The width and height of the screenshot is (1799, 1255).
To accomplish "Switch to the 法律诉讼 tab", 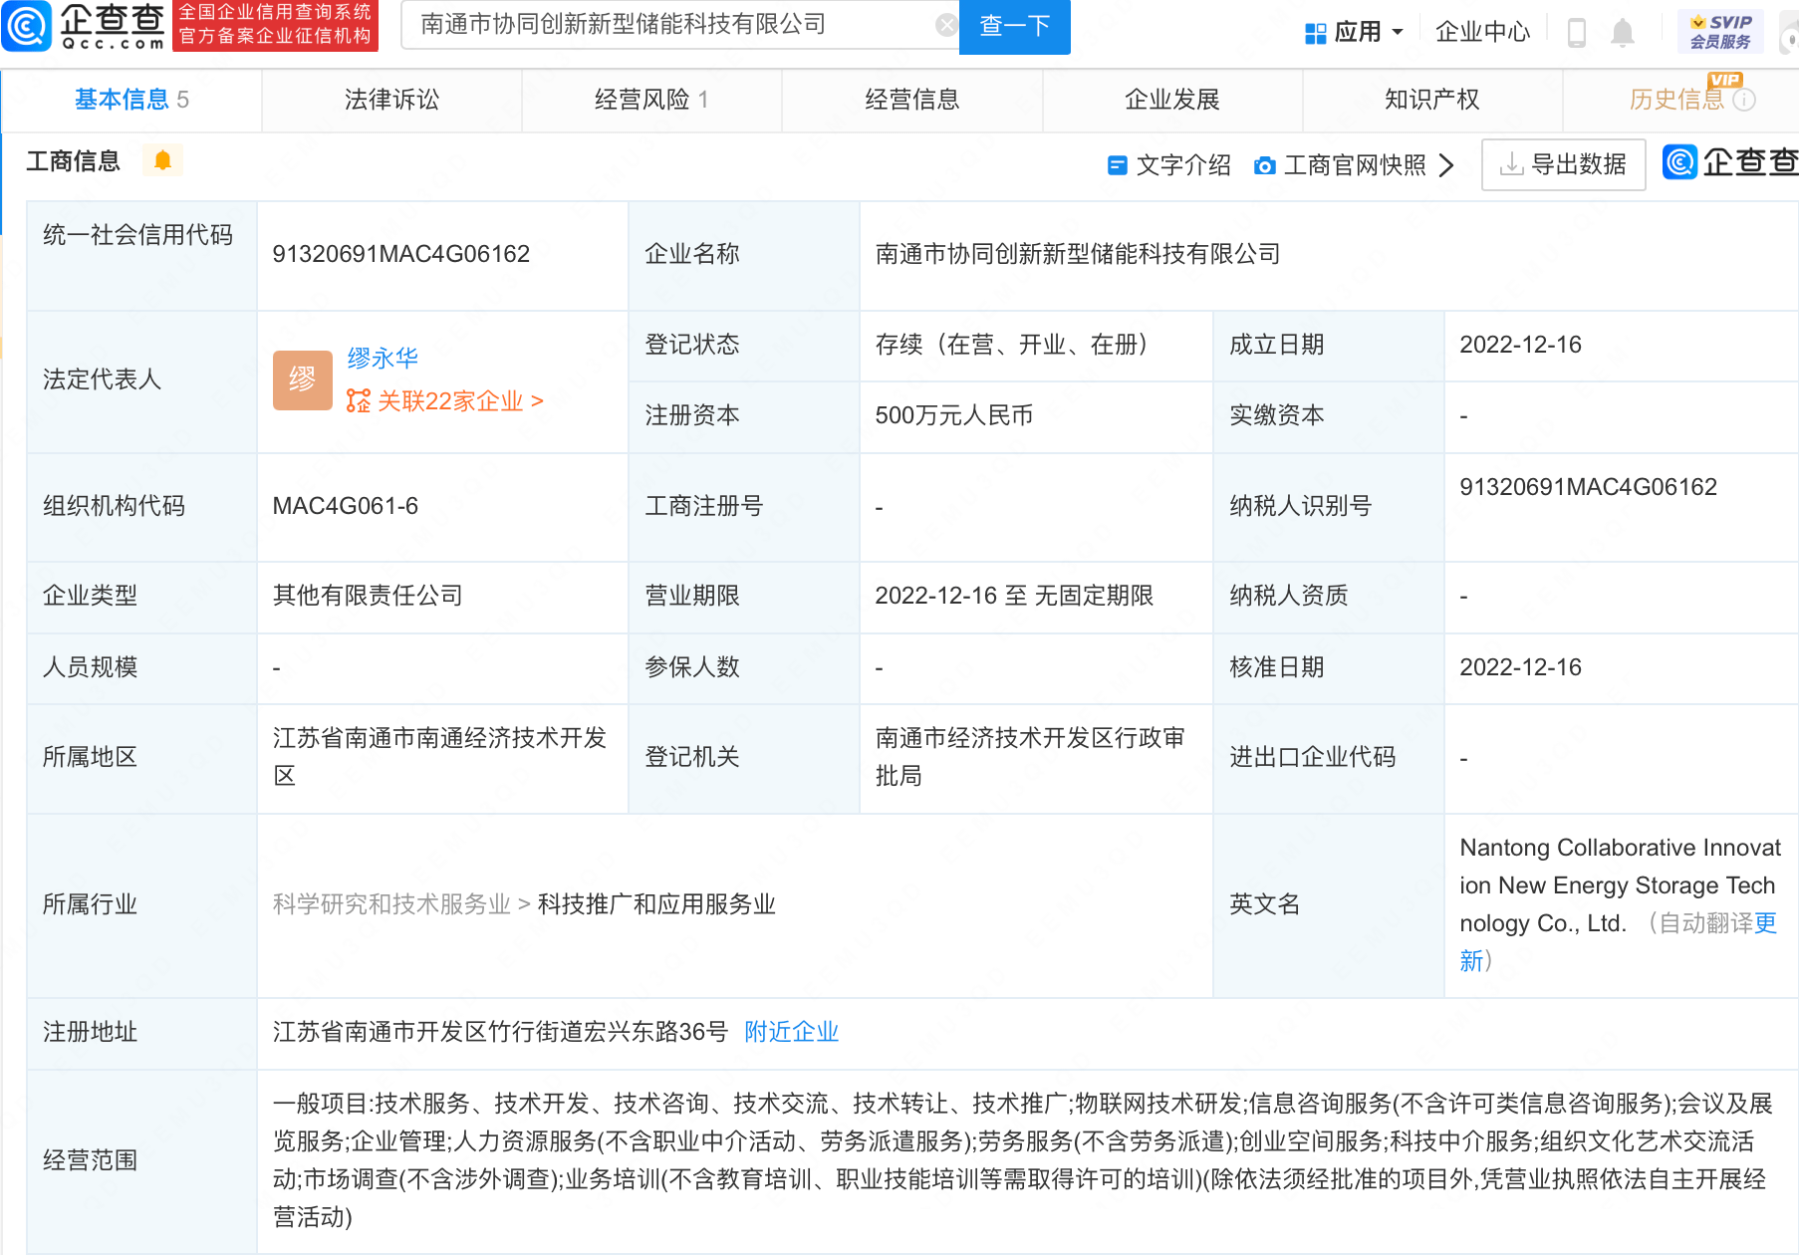I will 391,100.
